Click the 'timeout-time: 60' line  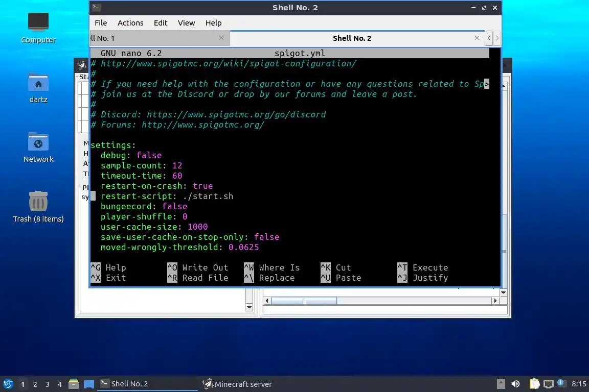[141, 176]
